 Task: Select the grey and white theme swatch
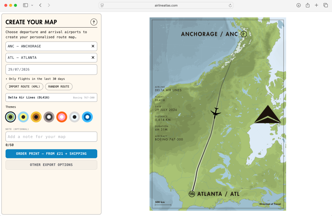tap(49, 117)
